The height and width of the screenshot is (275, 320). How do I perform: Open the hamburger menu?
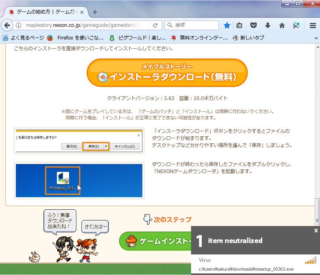click(x=312, y=25)
